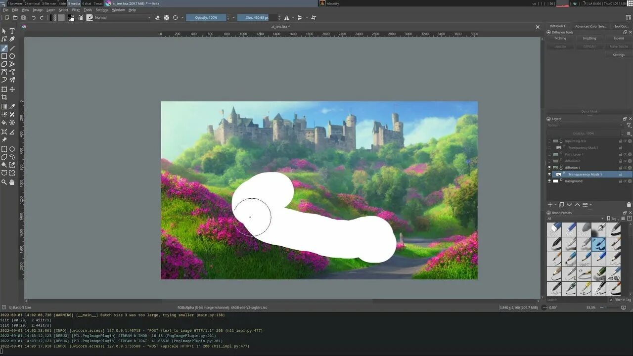Toggle the Filter in Tag checkbox
Image resolution: width=633 pixels, height=356 pixels.
point(611,300)
